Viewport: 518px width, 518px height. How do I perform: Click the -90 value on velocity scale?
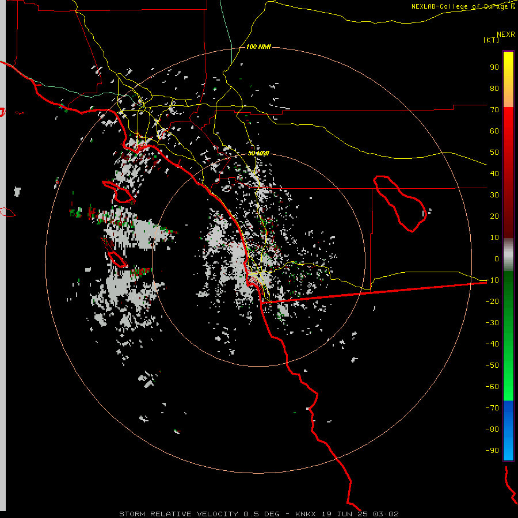pyautogui.click(x=492, y=451)
